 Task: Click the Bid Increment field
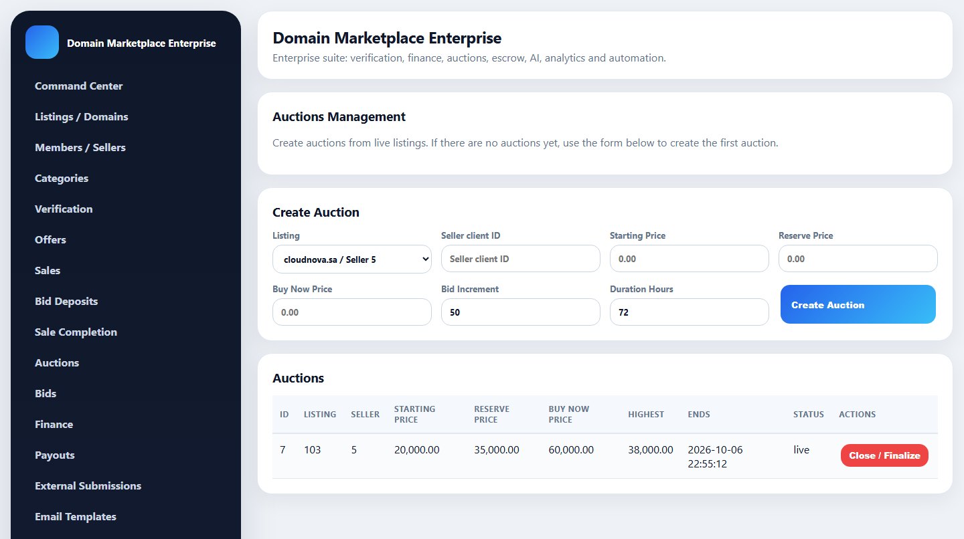pyautogui.click(x=521, y=312)
